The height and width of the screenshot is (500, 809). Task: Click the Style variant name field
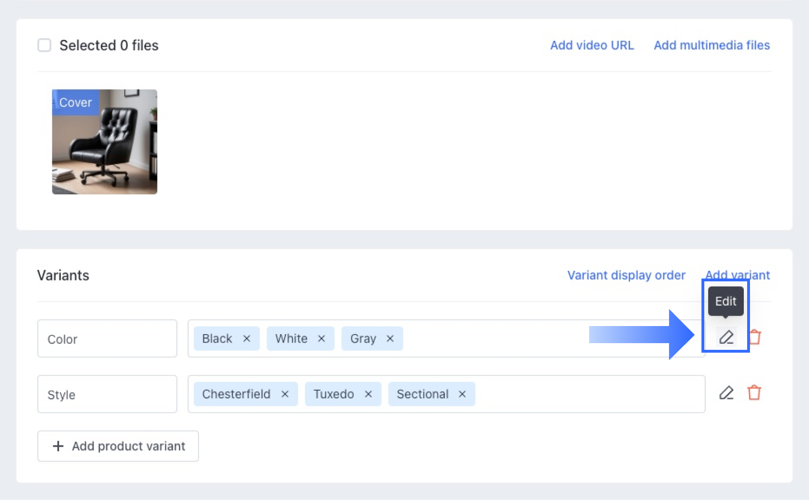[x=107, y=394]
